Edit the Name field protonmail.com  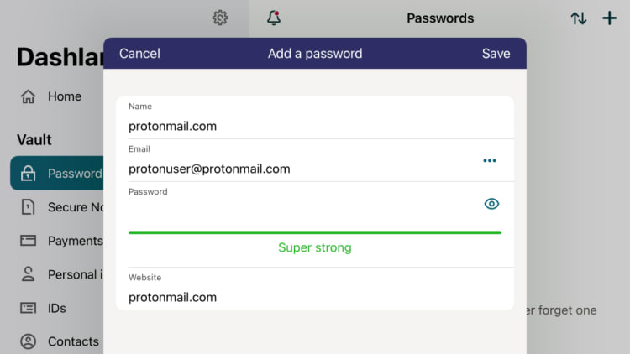(302, 127)
